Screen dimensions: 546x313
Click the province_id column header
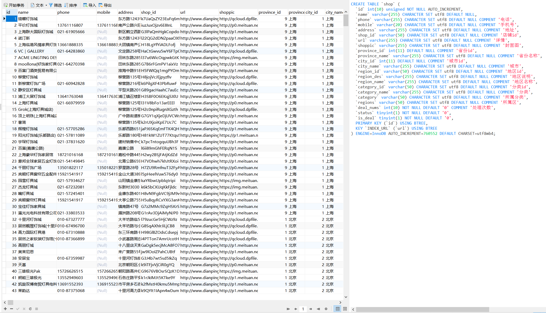(x=273, y=12)
